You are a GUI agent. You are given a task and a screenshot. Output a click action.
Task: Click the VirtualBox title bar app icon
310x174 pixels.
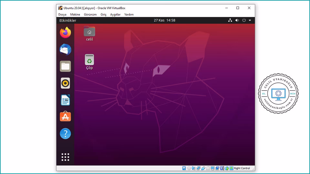[60, 8]
